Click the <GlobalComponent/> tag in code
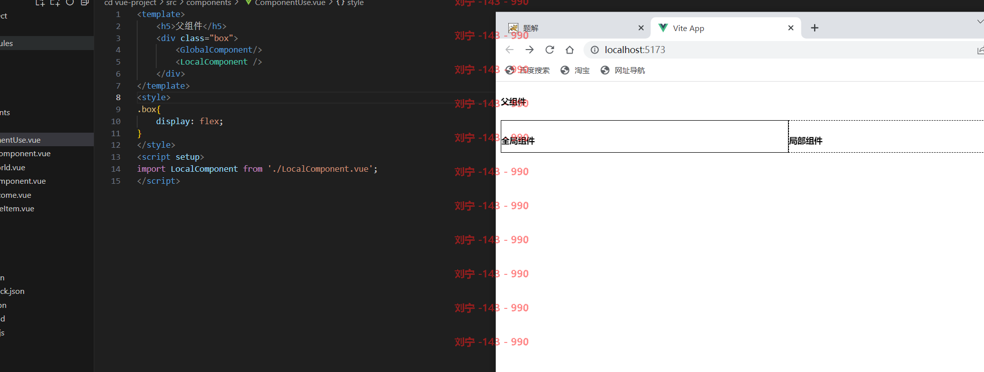The image size is (984, 372). 219,50
